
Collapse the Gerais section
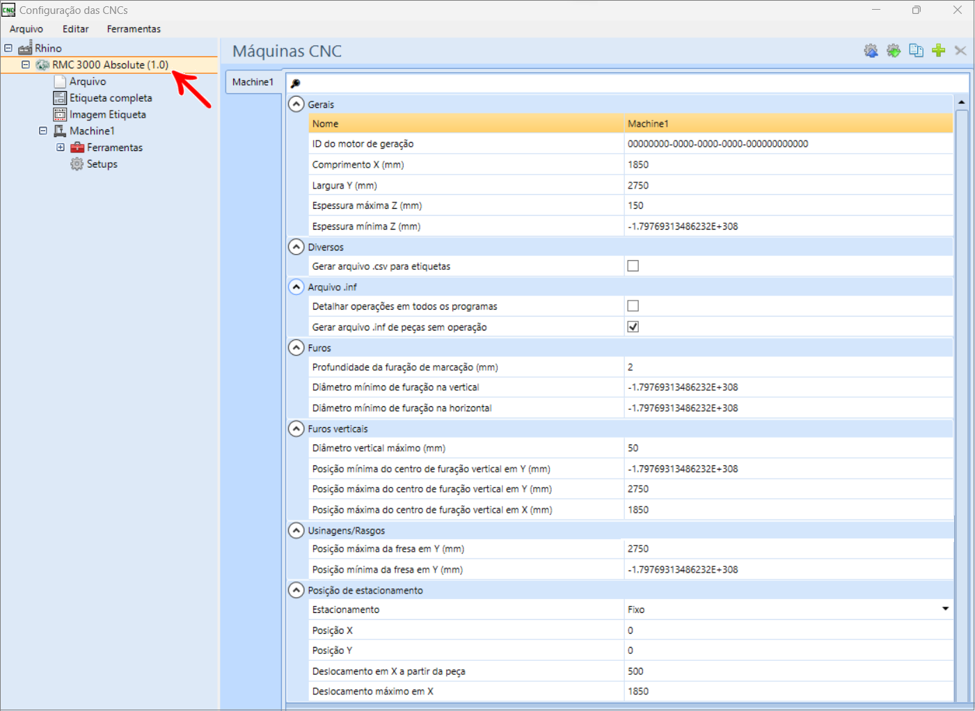(296, 104)
